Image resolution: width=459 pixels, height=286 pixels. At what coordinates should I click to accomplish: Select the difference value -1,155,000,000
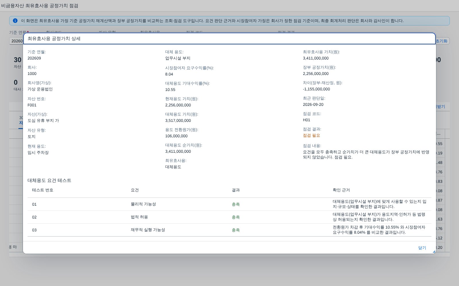tap(316, 89)
